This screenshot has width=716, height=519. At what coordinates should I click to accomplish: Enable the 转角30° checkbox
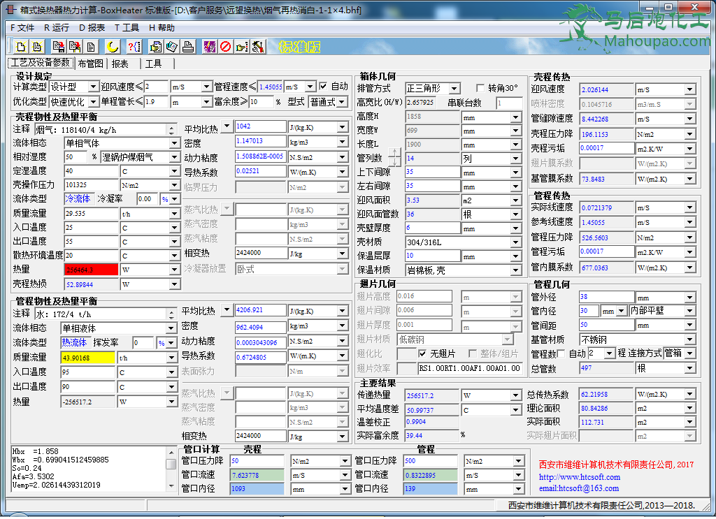point(480,88)
